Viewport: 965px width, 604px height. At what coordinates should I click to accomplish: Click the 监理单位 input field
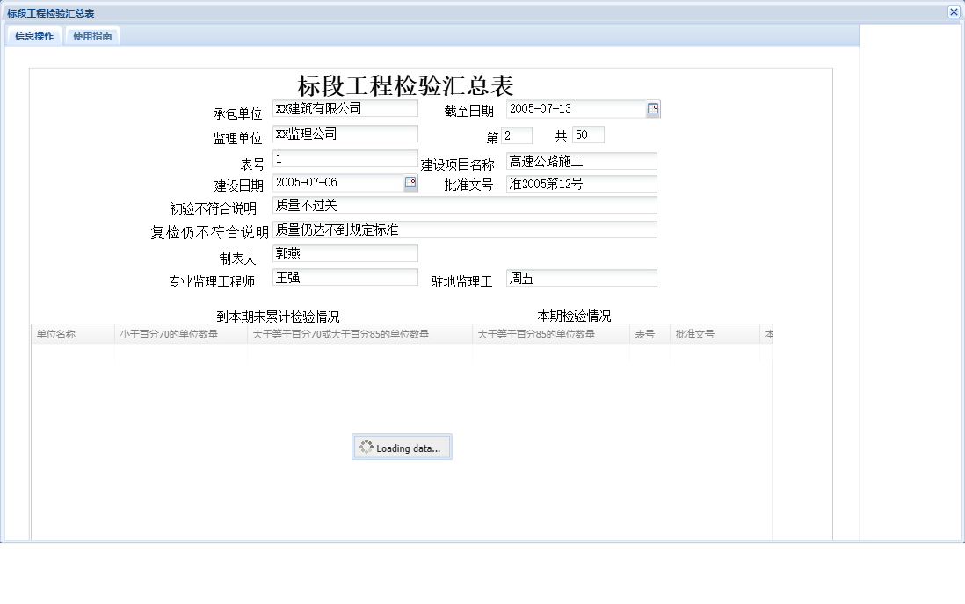(x=345, y=134)
